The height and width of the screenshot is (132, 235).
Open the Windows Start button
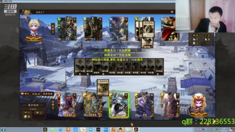coord(3,130)
